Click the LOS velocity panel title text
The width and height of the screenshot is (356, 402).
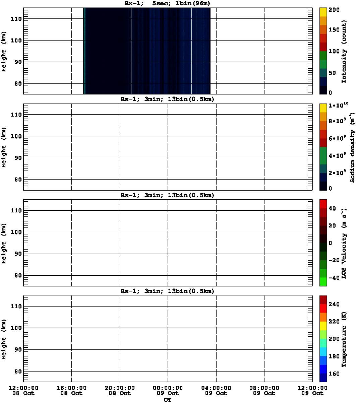(167, 195)
